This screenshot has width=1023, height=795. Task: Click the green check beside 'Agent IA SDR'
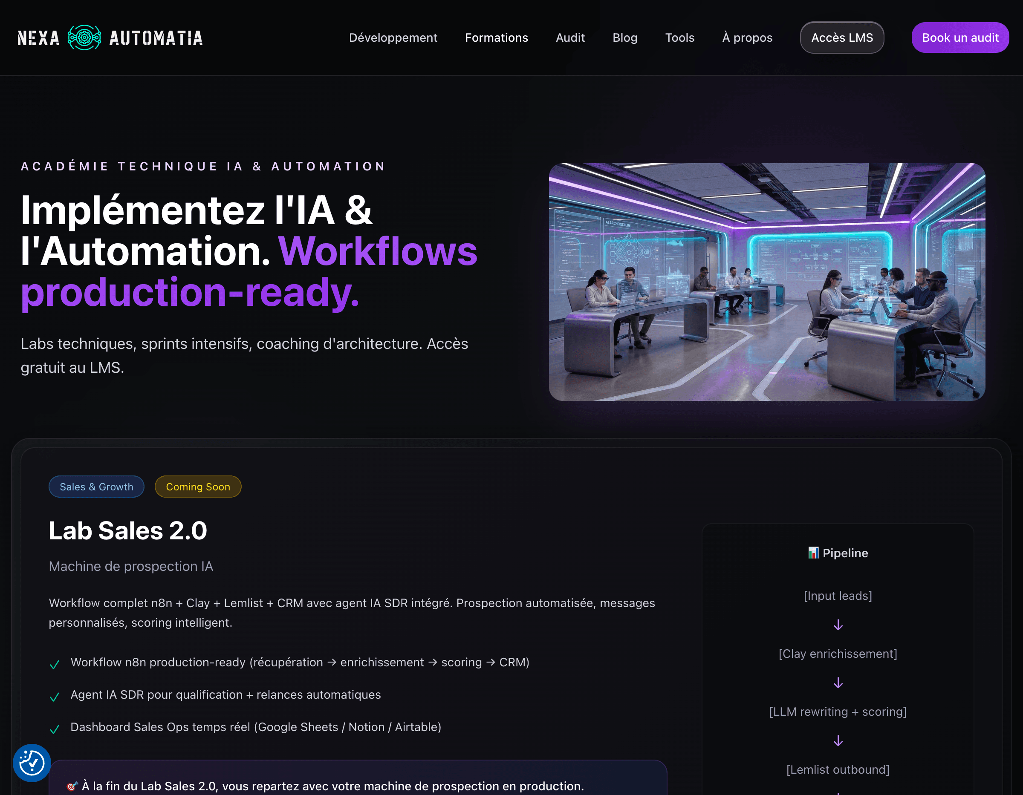click(x=55, y=697)
